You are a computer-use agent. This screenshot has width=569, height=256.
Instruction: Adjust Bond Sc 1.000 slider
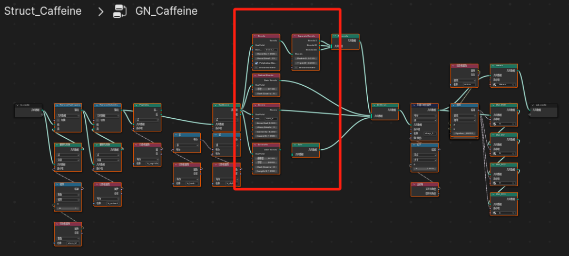tap(267, 54)
